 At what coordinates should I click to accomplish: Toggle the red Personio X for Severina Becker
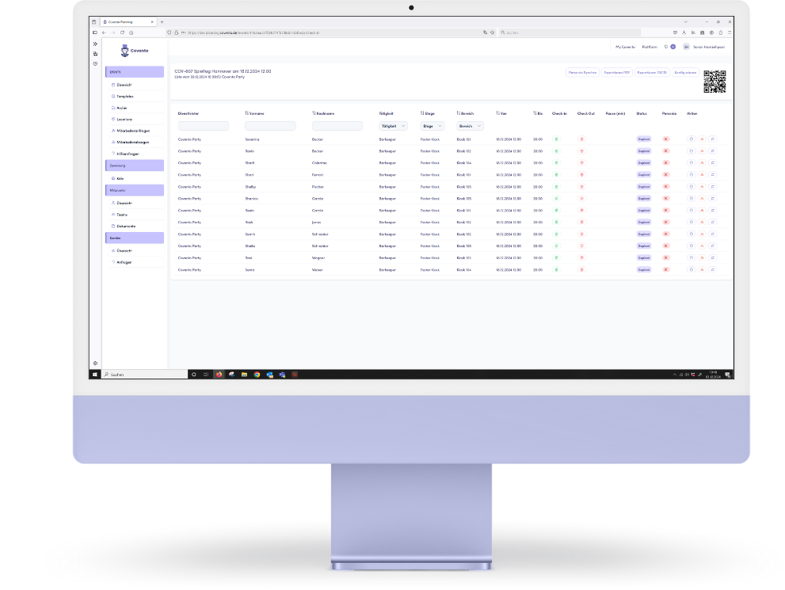665,139
